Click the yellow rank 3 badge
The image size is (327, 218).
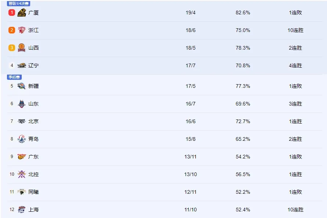pos(12,48)
